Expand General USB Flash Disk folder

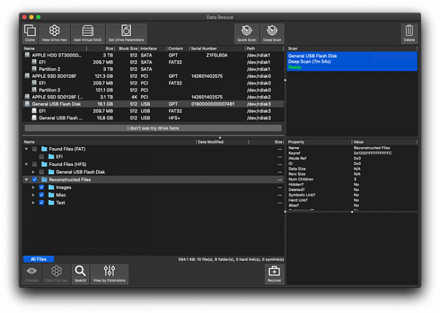(33, 172)
